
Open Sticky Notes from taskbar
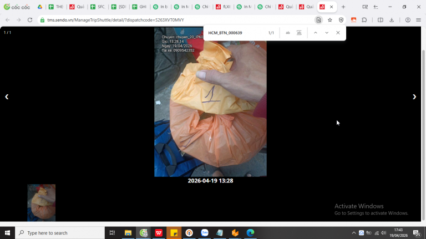tap(174, 233)
